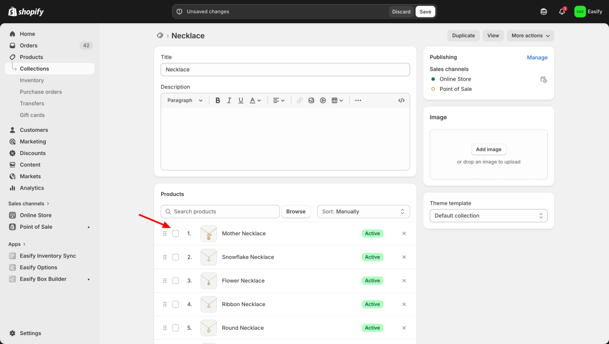This screenshot has width=609, height=344.
Task: Click the Save button
Action: (x=425, y=11)
